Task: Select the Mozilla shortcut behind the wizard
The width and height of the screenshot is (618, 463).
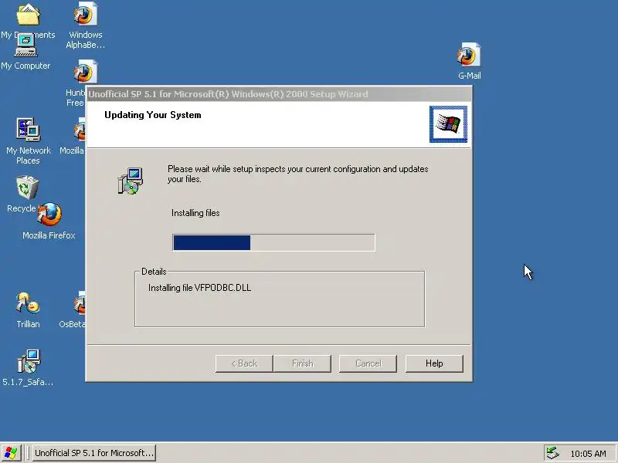Action: pyautogui.click(x=80, y=130)
